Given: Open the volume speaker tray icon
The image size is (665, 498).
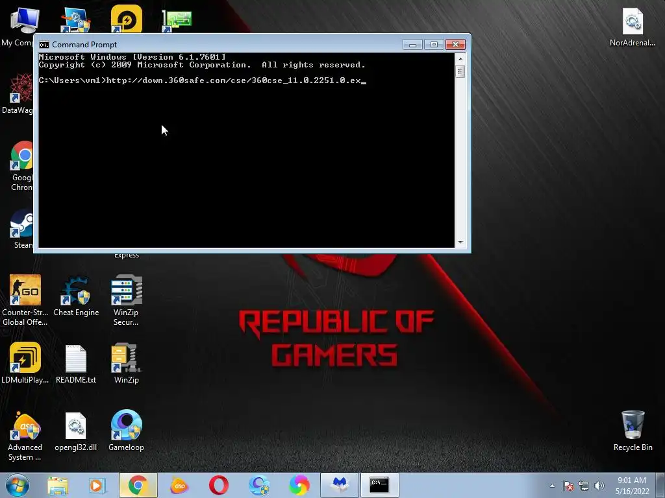Looking at the screenshot, I should 599,486.
